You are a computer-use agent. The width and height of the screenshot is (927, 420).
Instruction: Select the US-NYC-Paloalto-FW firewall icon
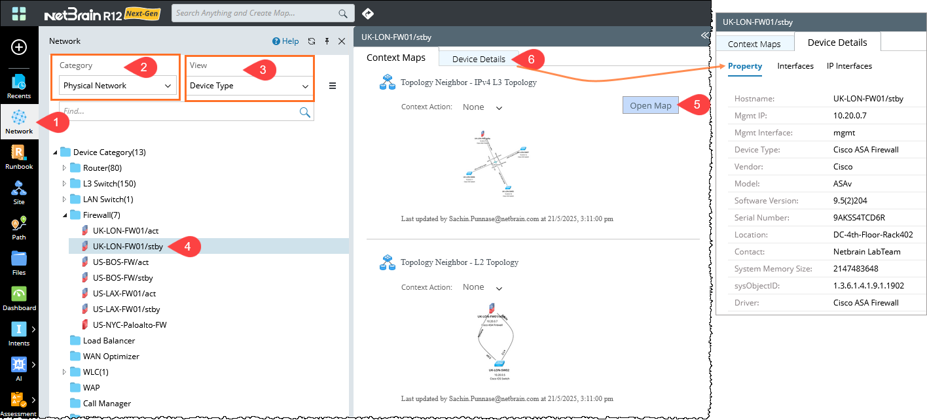point(85,324)
